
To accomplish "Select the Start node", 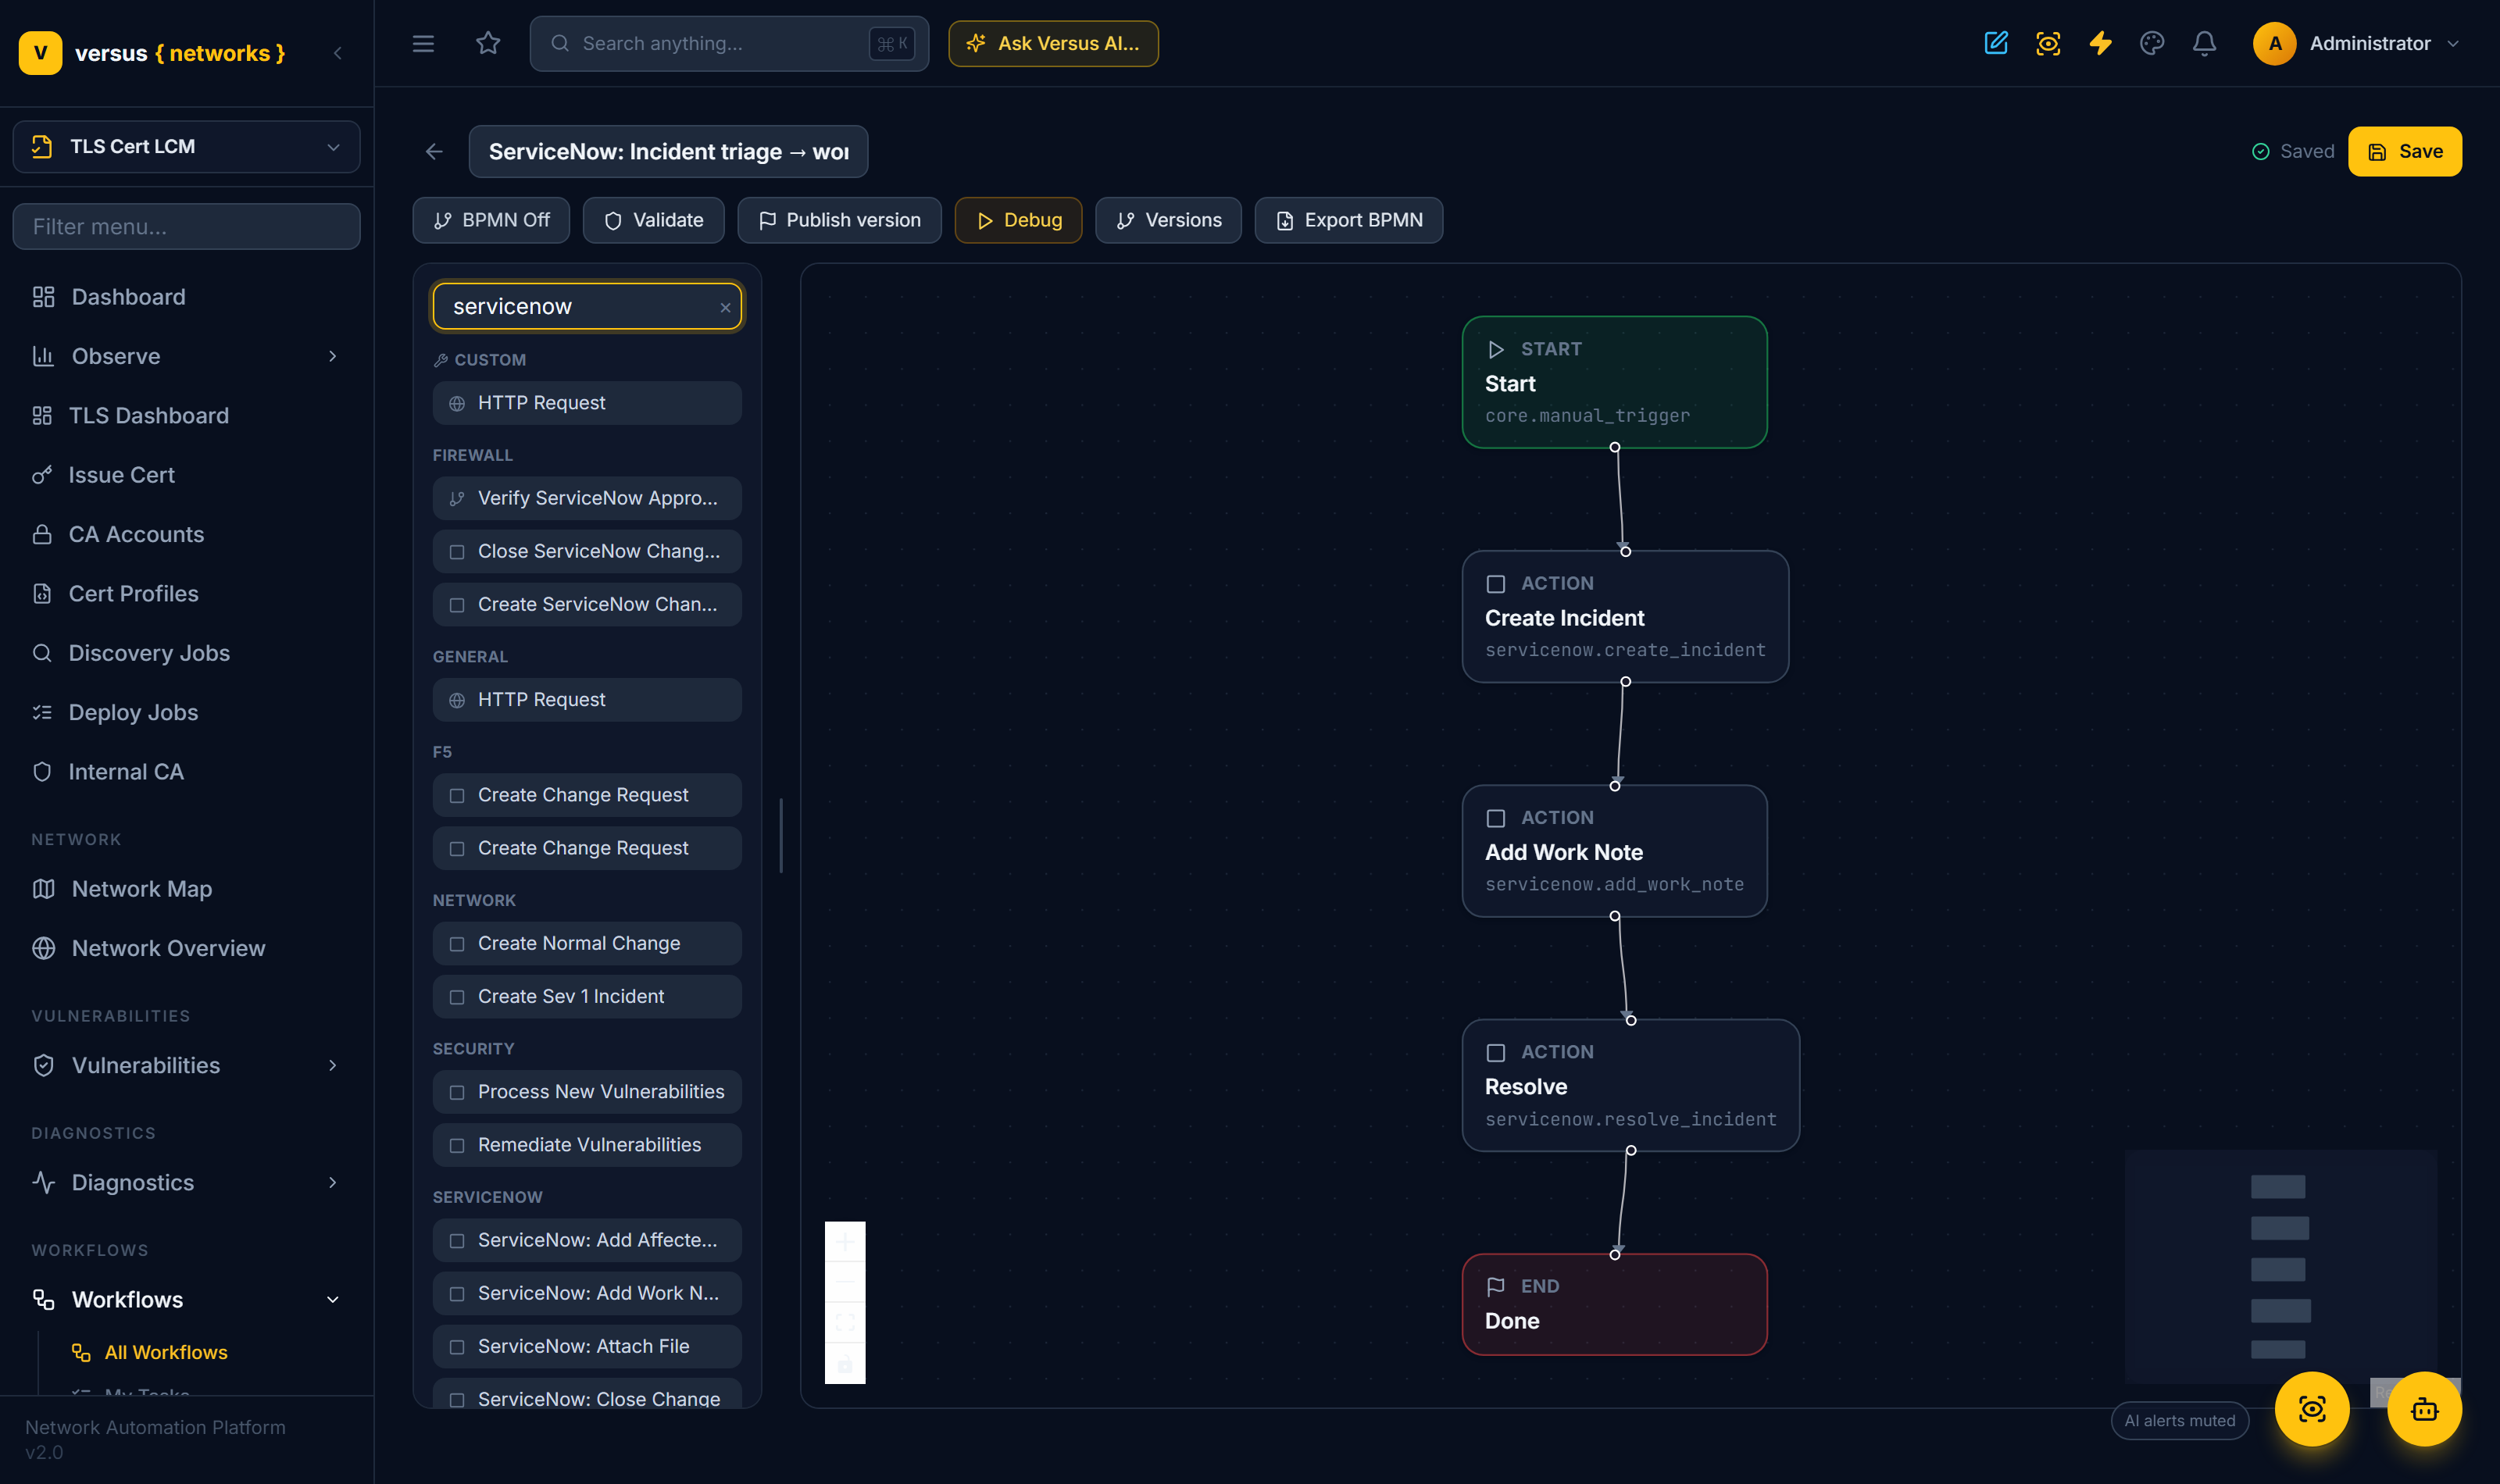I will pyautogui.click(x=1614, y=382).
